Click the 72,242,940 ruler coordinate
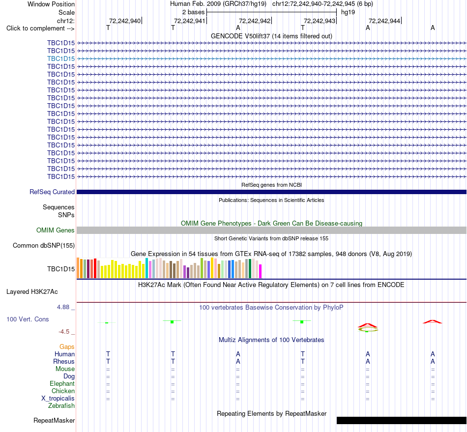This screenshot has height=432, width=467. pos(125,21)
